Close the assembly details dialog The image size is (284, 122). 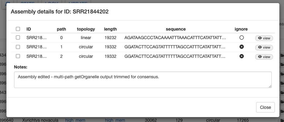(265, 107)
